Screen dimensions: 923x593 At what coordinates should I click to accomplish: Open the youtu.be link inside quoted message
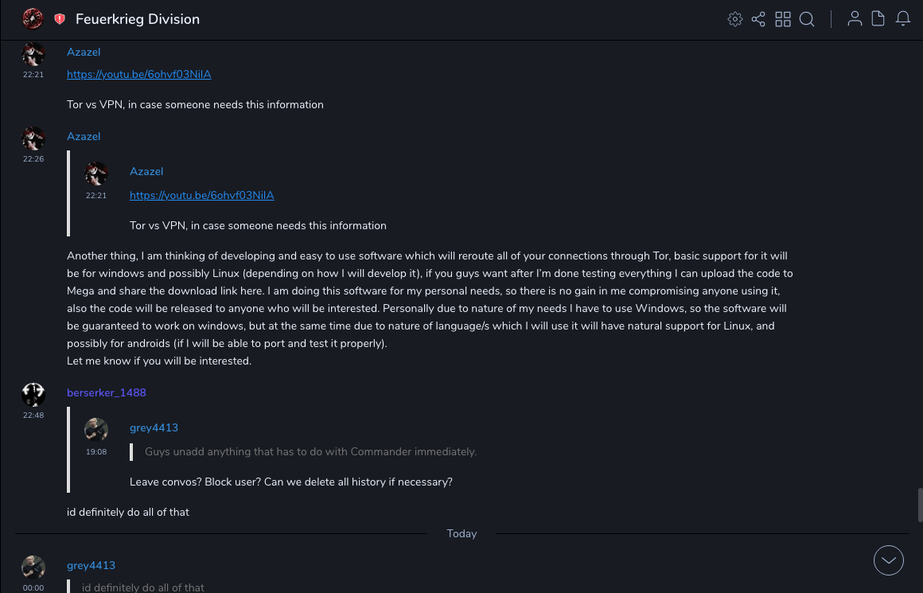click(x=201, y=195)
